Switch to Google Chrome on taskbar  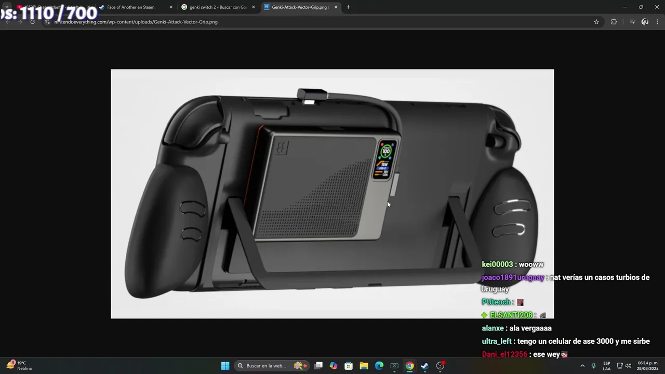point(410,366)
